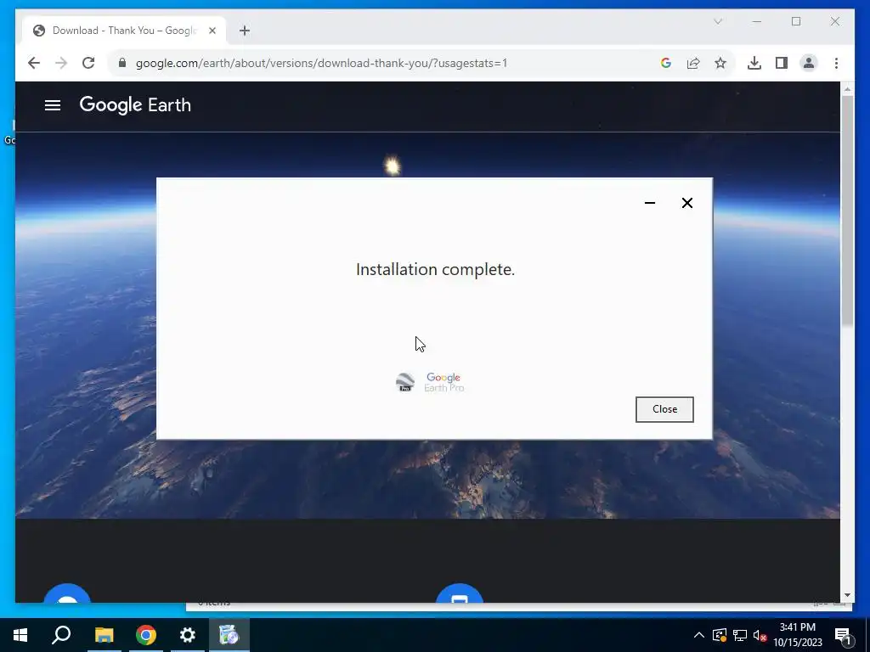Viewport: 870px width, 652px height.
Task: Reload the Download Thank You page
Action: click(x=88, y=63)
